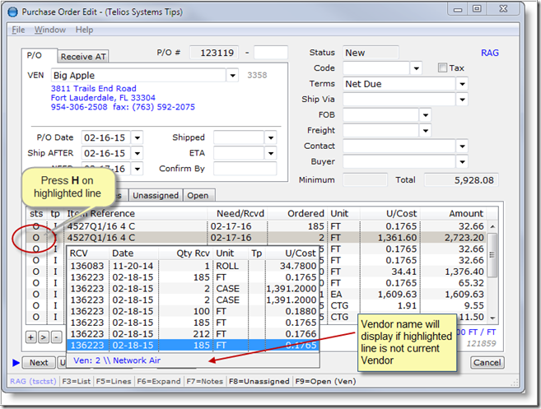Click the Confirm By input field

point(245,169)
